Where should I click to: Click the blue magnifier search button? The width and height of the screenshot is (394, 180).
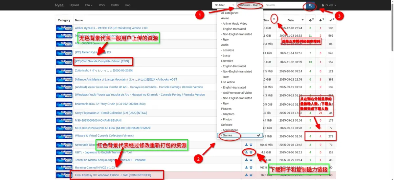pyautogui.click(x=310, y=5)
